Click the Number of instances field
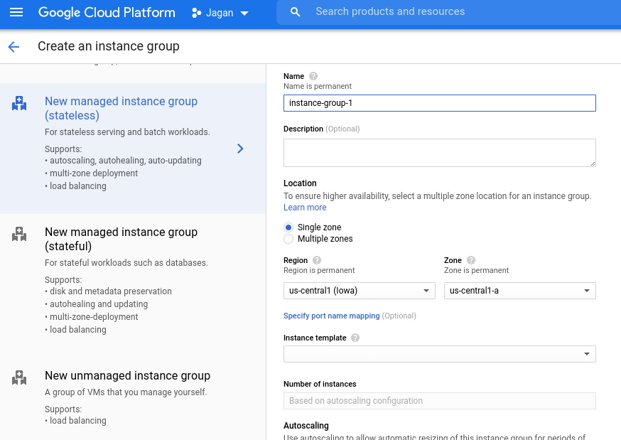This screenshot has height=440, width=621. pyautogui.click(x=440, y=401)
